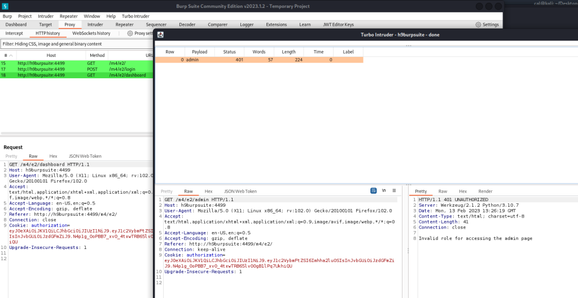Select history row 15 GET /m4/e2/
The image size is (578, 298).
click(77, 63)
